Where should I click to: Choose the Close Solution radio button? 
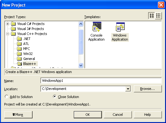coord(55,96)
